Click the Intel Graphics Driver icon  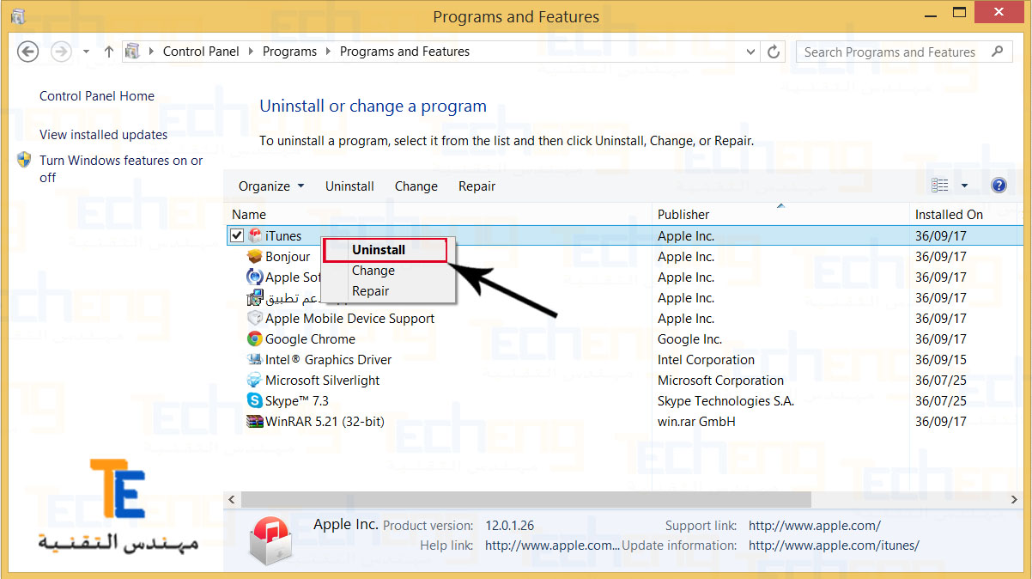(255, 360)
